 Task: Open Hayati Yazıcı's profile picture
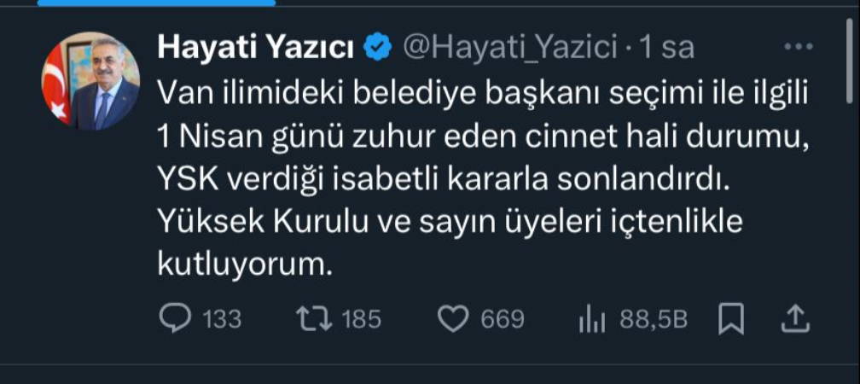tap(90, 80)
